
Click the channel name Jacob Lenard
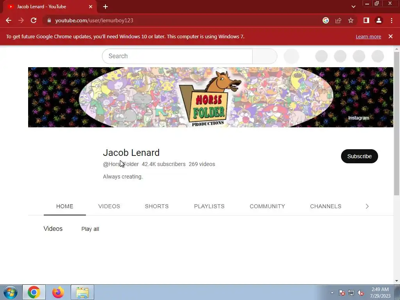coord(131,153)
